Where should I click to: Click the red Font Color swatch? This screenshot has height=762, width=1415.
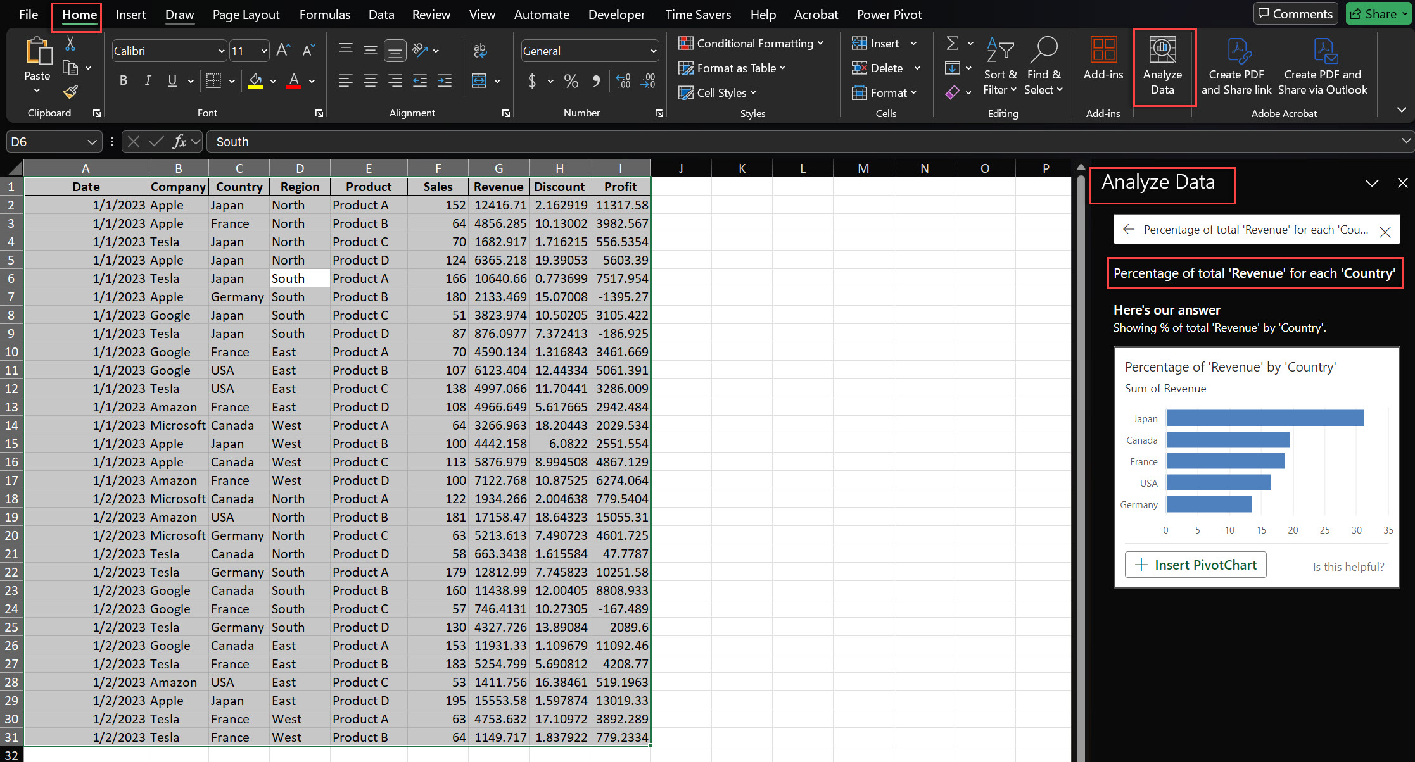click(293, 81)
